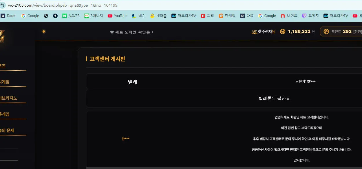Click the post title 텔레

click(x=132, y=82)
